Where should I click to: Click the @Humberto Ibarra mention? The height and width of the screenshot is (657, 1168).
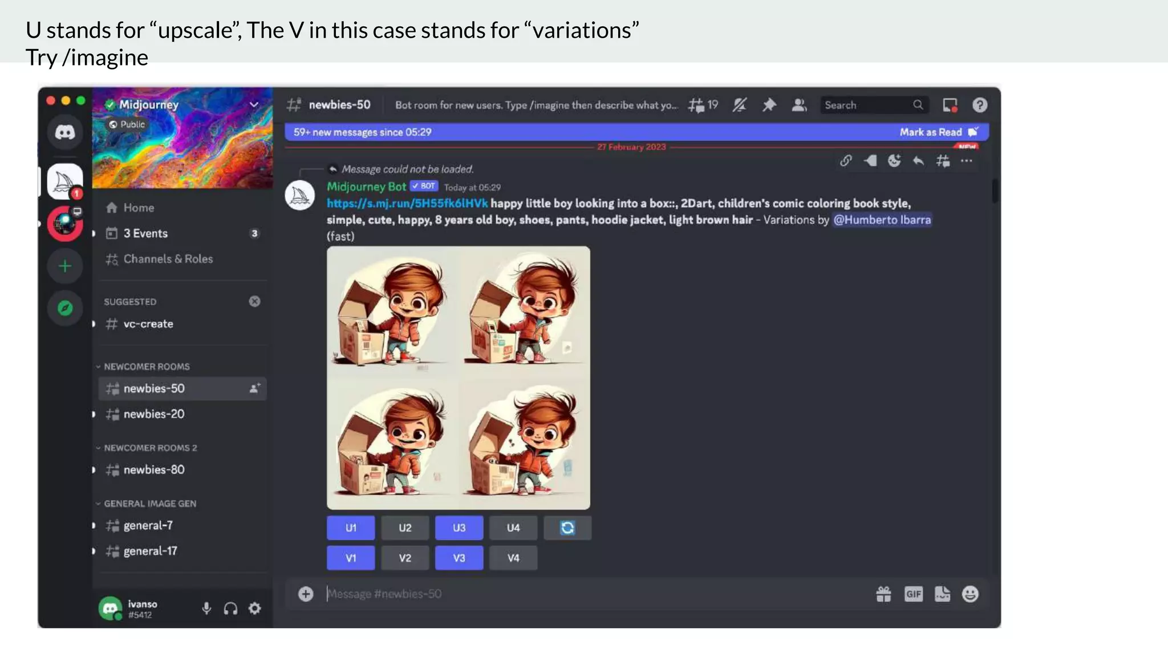click(x=882, y=220)
